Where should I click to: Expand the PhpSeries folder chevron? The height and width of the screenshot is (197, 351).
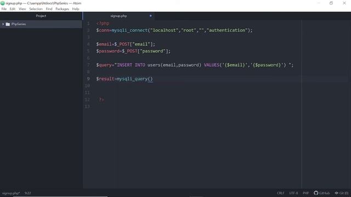(x=3, y=24)
